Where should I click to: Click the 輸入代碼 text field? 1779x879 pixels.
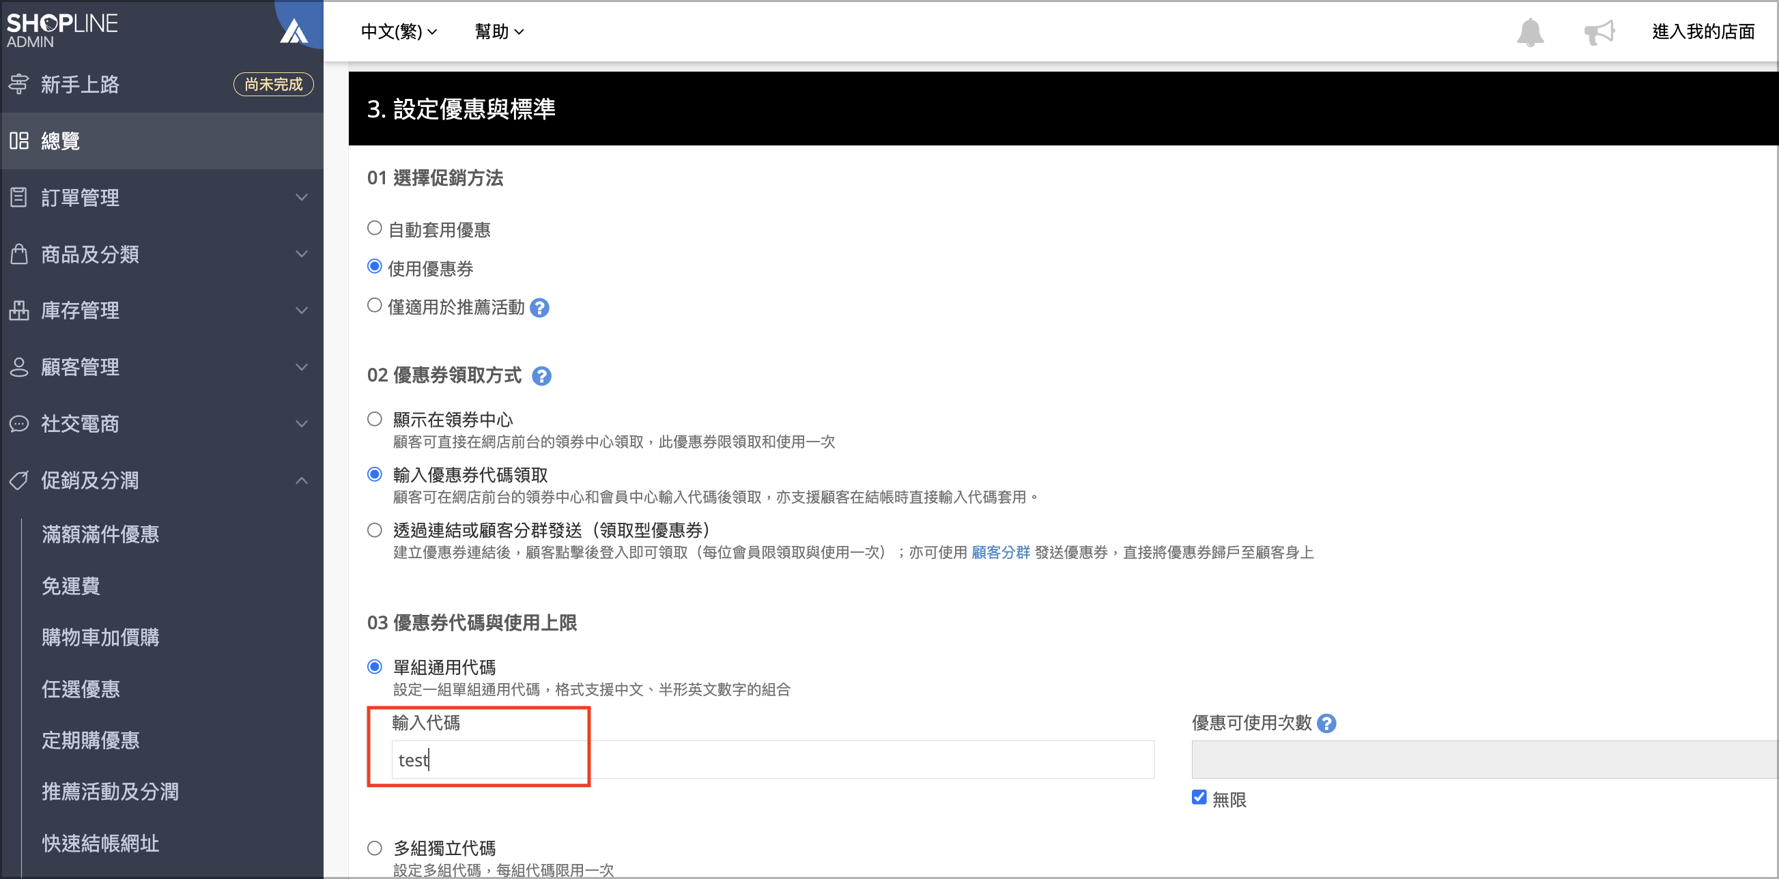pos(772,760)
